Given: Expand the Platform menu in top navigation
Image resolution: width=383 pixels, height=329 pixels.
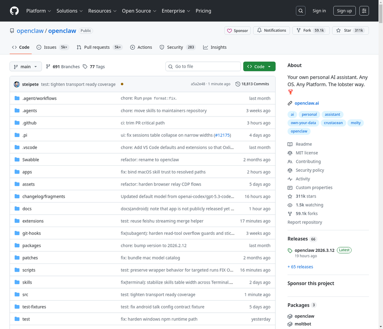Looking at the screenshot, I should click(38, 11).
